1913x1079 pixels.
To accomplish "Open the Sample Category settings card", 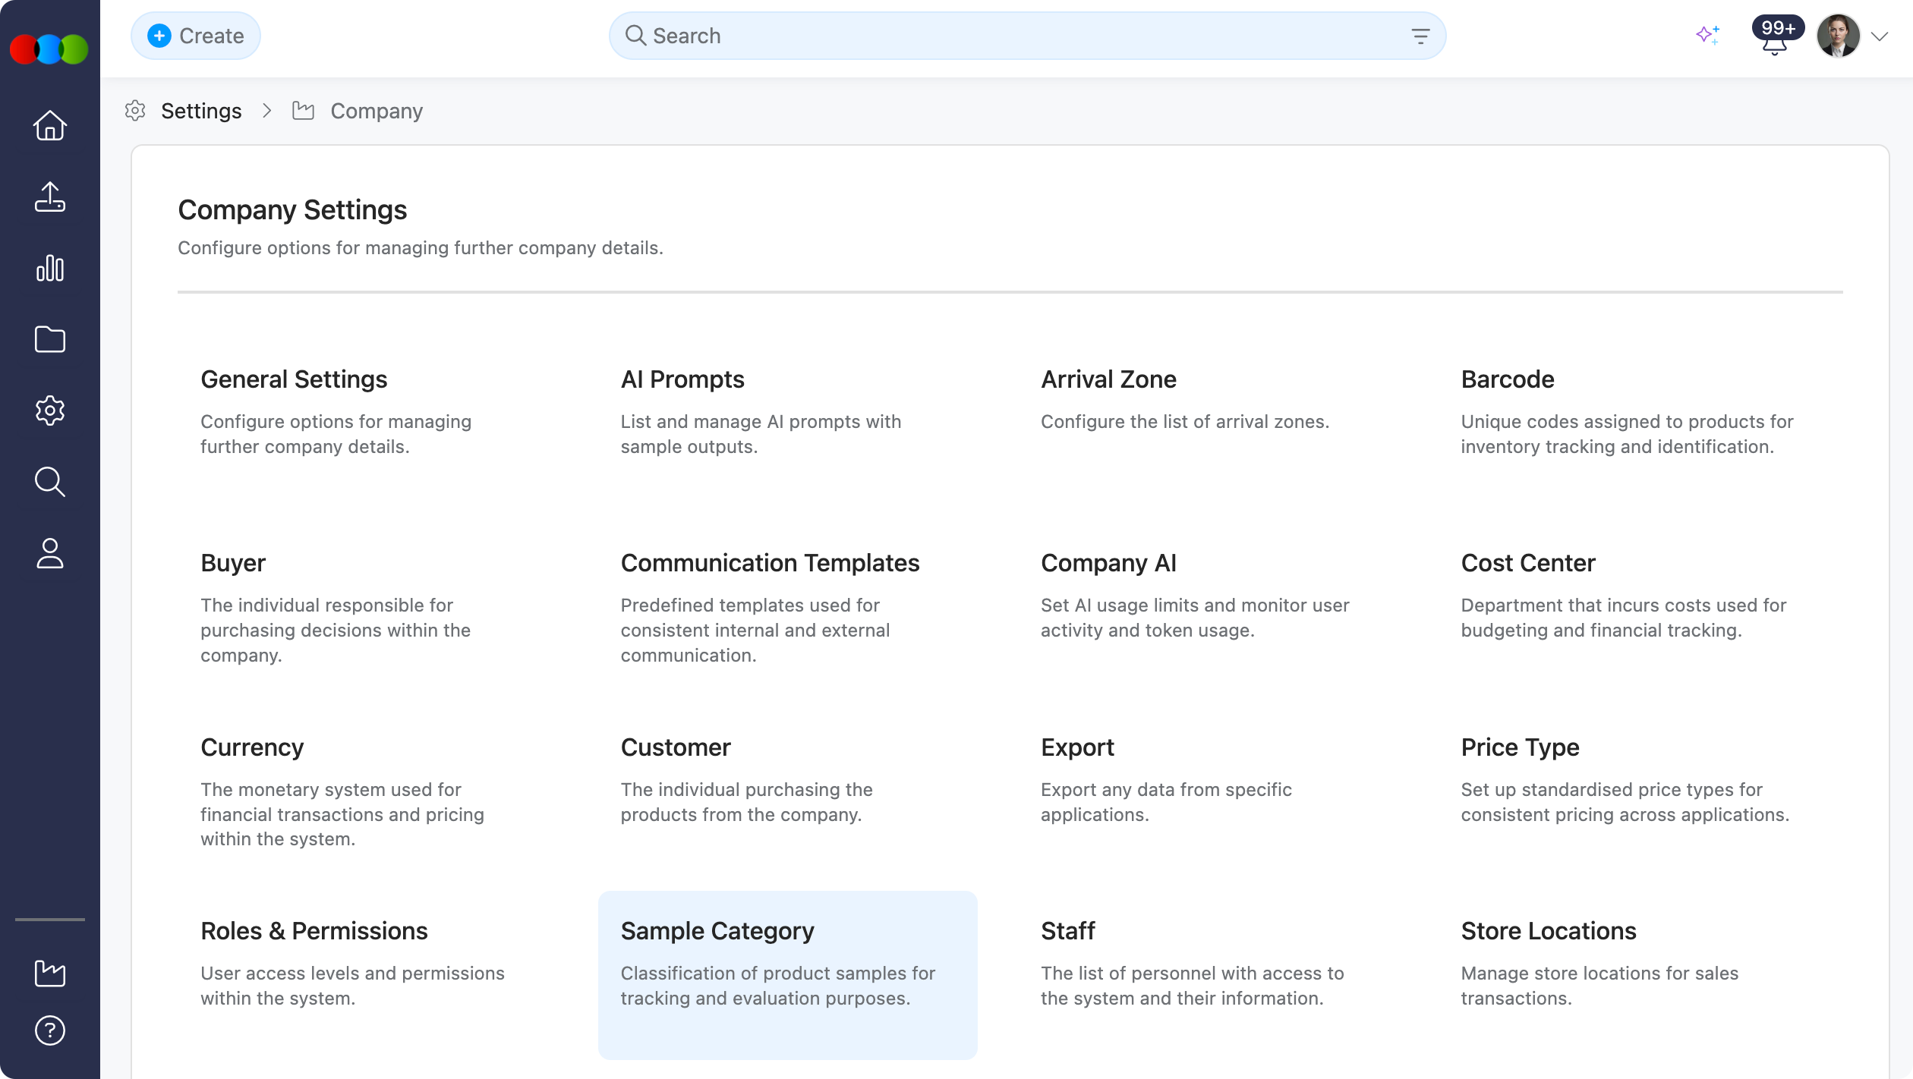I will [x=787, y=974].
